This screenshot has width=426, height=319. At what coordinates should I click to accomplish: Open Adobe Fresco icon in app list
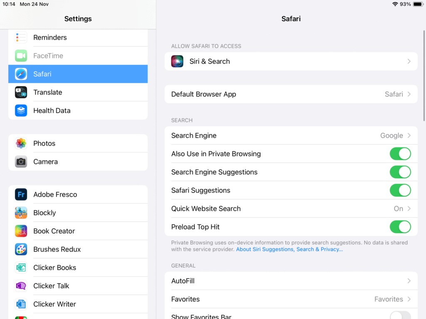point(21,194)
